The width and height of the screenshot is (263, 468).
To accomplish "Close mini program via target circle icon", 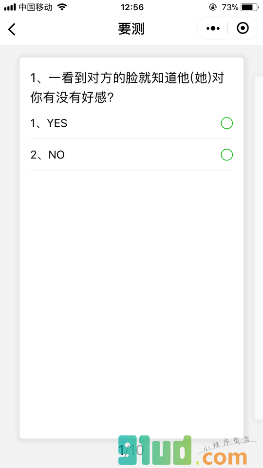I will point(243,28).
